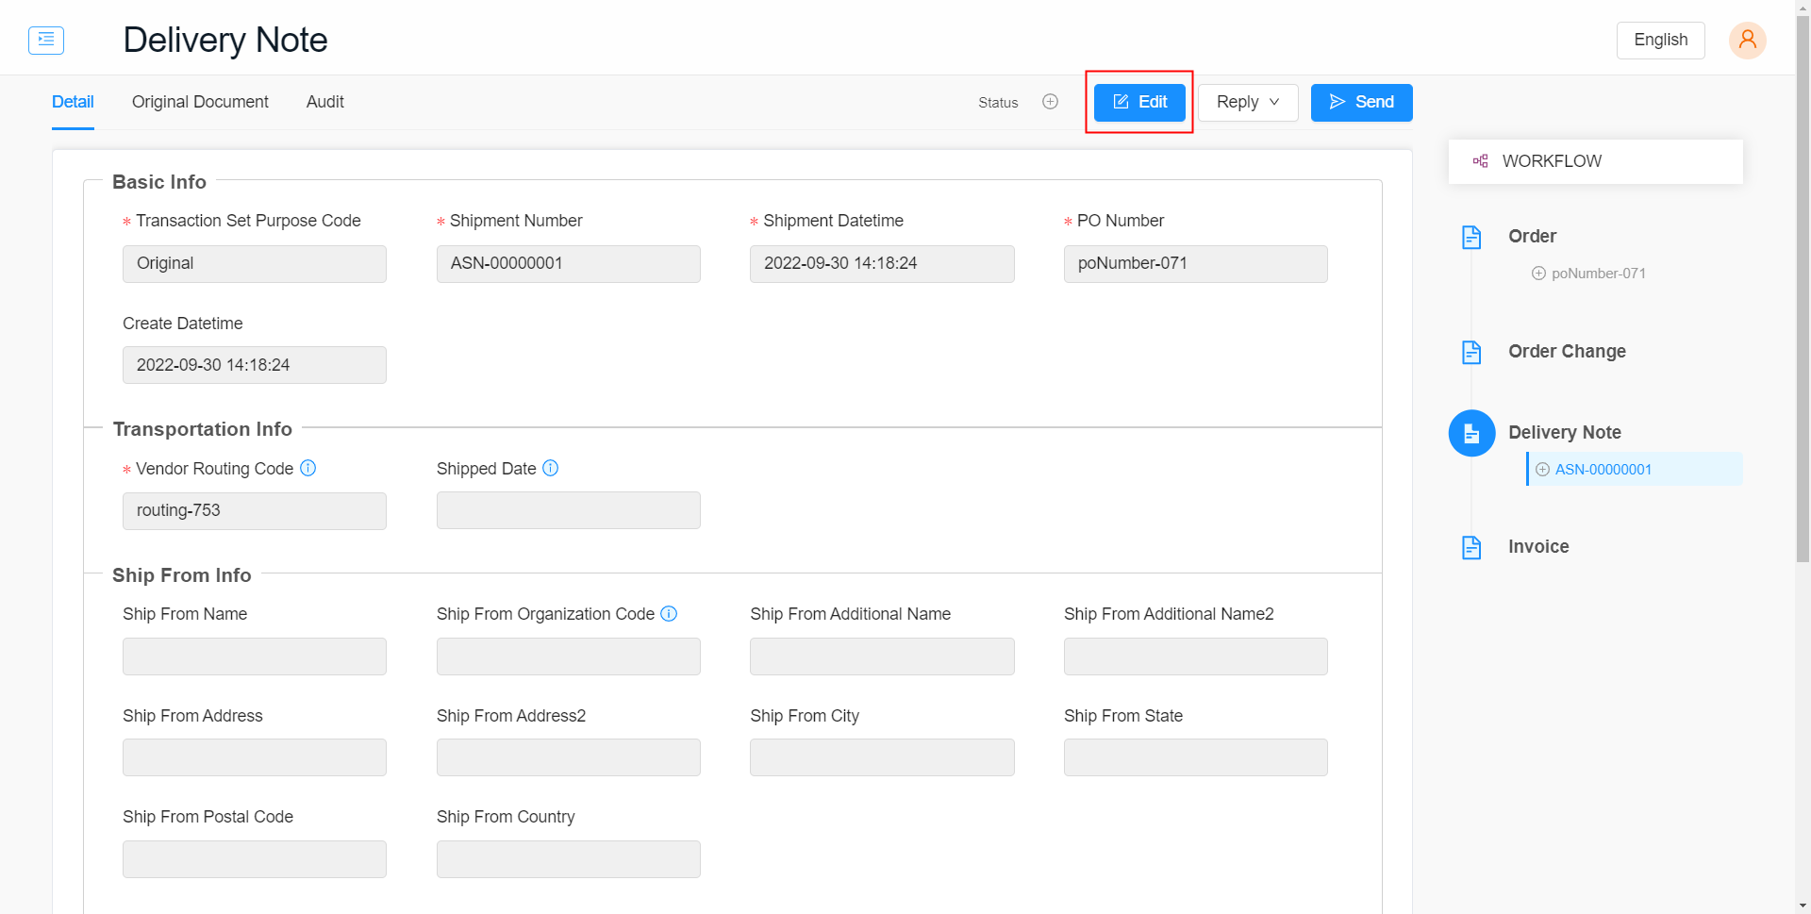Click the Create Datetime field
The image size is (1811, 914).
coord(255,365)
